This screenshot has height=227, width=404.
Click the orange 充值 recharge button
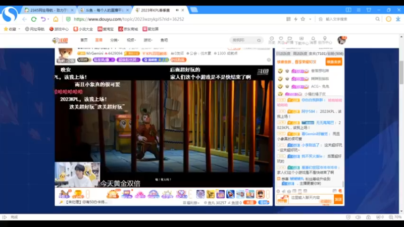[x=249, y=203]
